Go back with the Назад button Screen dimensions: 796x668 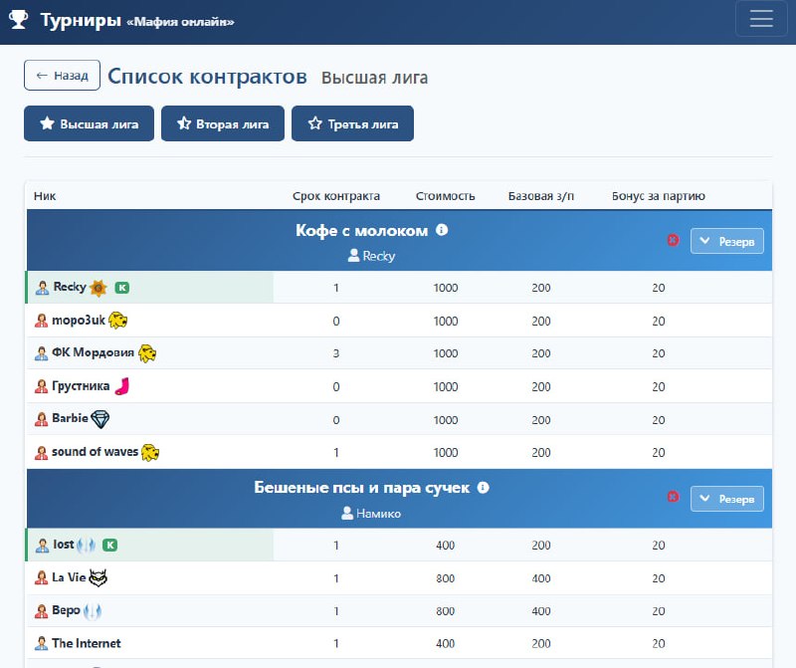coord(62,76)
